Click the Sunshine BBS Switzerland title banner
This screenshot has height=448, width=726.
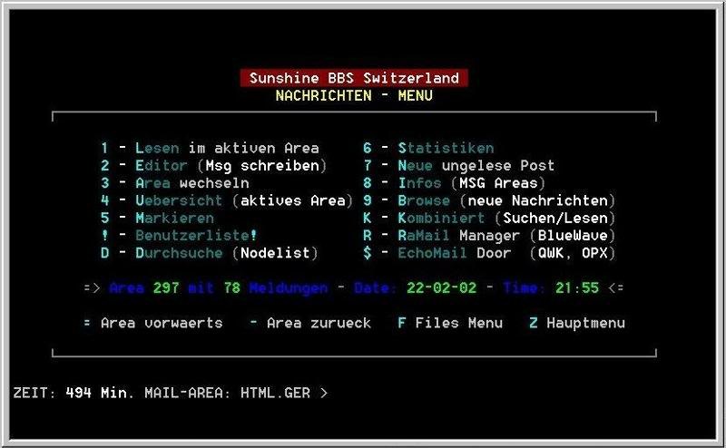(x=354, y=78)
